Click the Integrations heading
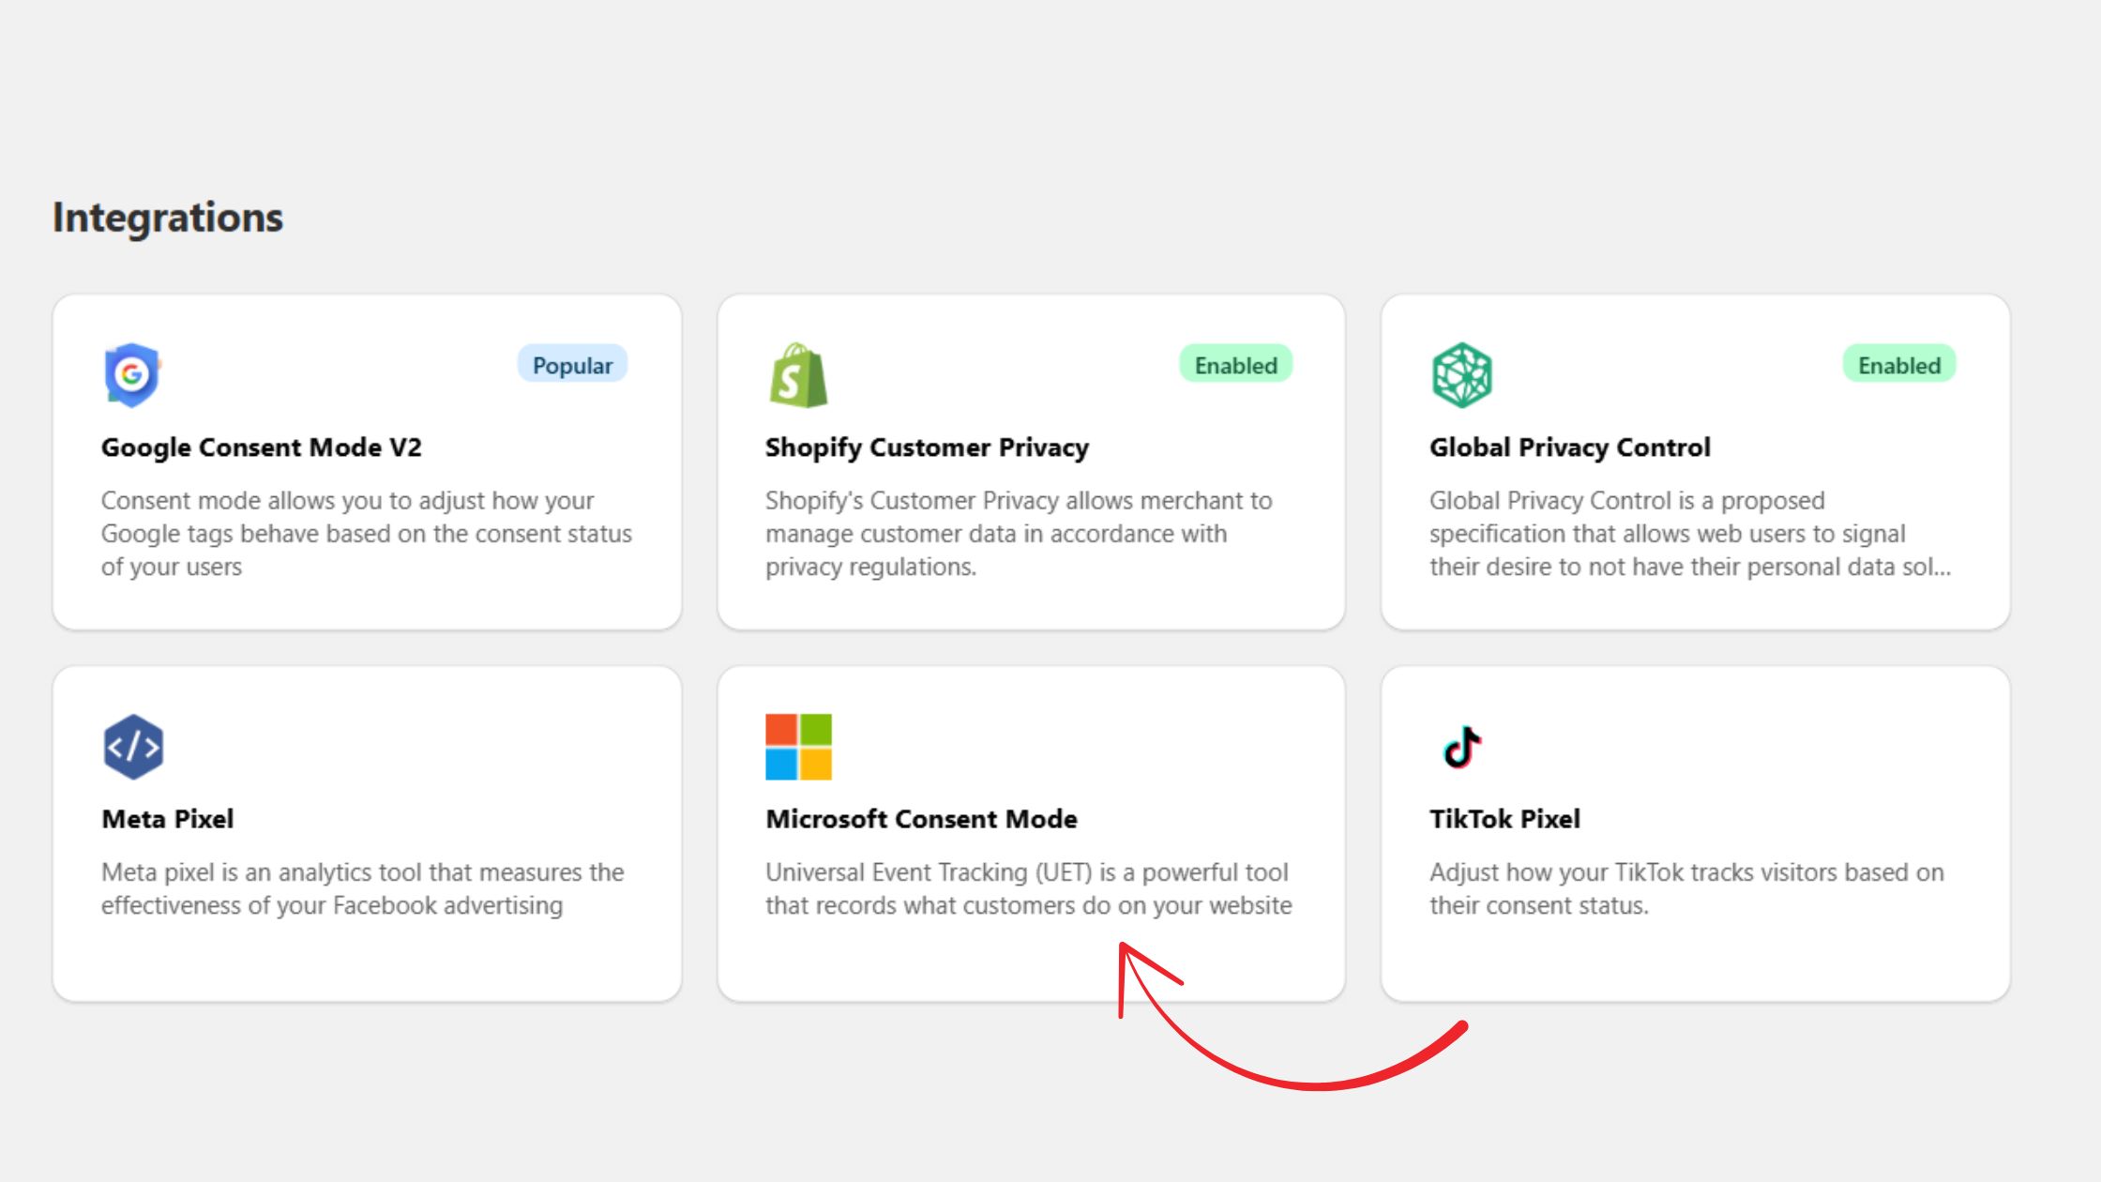 pyautogui.click(x=168, y=218)
